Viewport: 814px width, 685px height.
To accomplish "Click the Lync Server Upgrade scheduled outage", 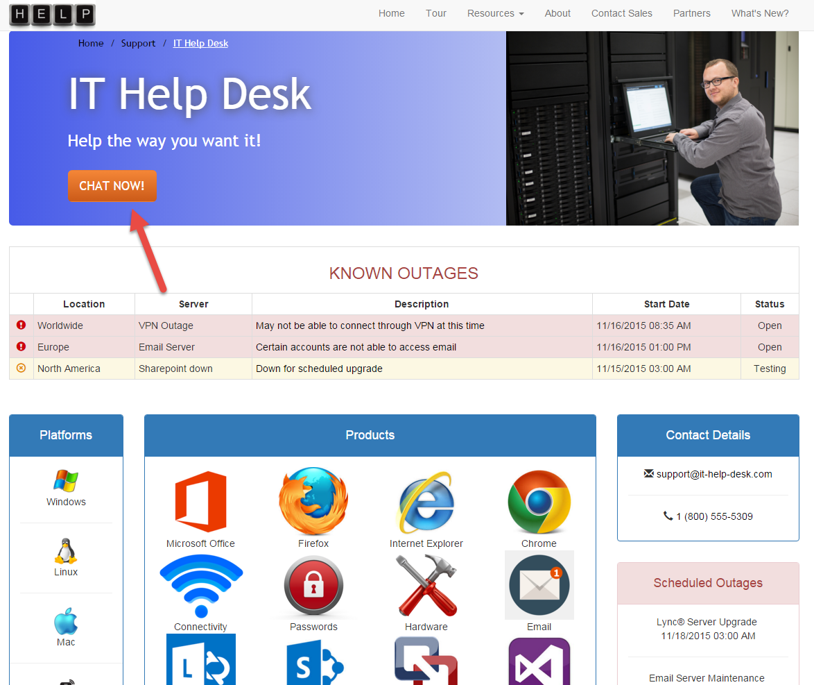I will pyautogui.click(x=708, y=629).
